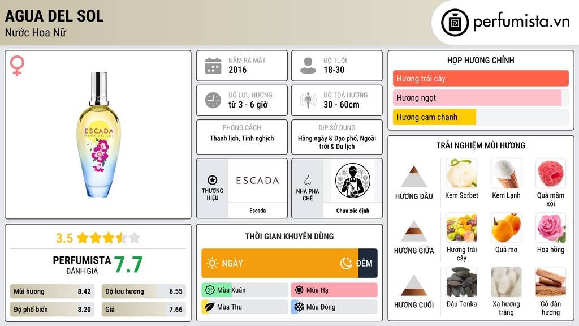Click the ESCADA brand logo
579x326 pixels.
pyautogui.click(x=257, y=181)
